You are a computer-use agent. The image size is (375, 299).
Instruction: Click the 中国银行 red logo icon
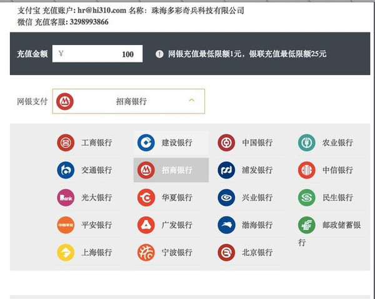point(226,143)
